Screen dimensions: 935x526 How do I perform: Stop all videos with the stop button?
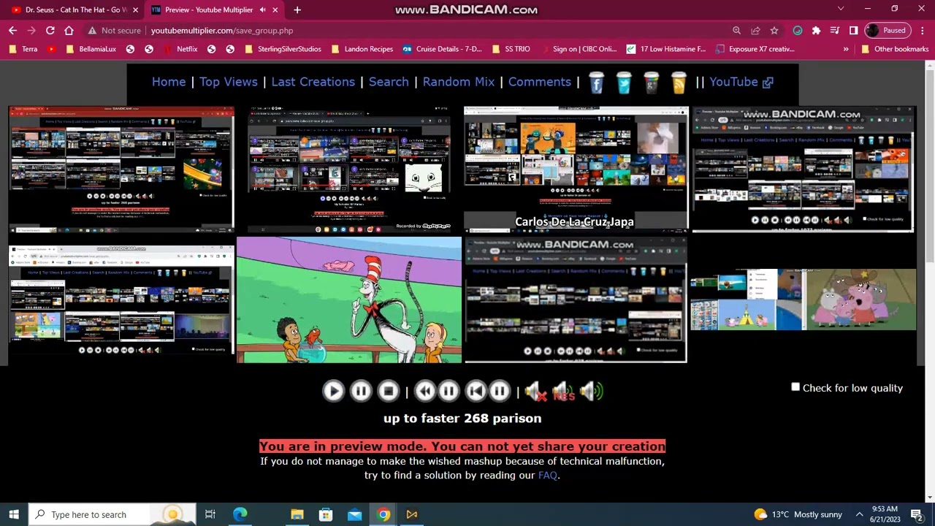click(389, 392)
